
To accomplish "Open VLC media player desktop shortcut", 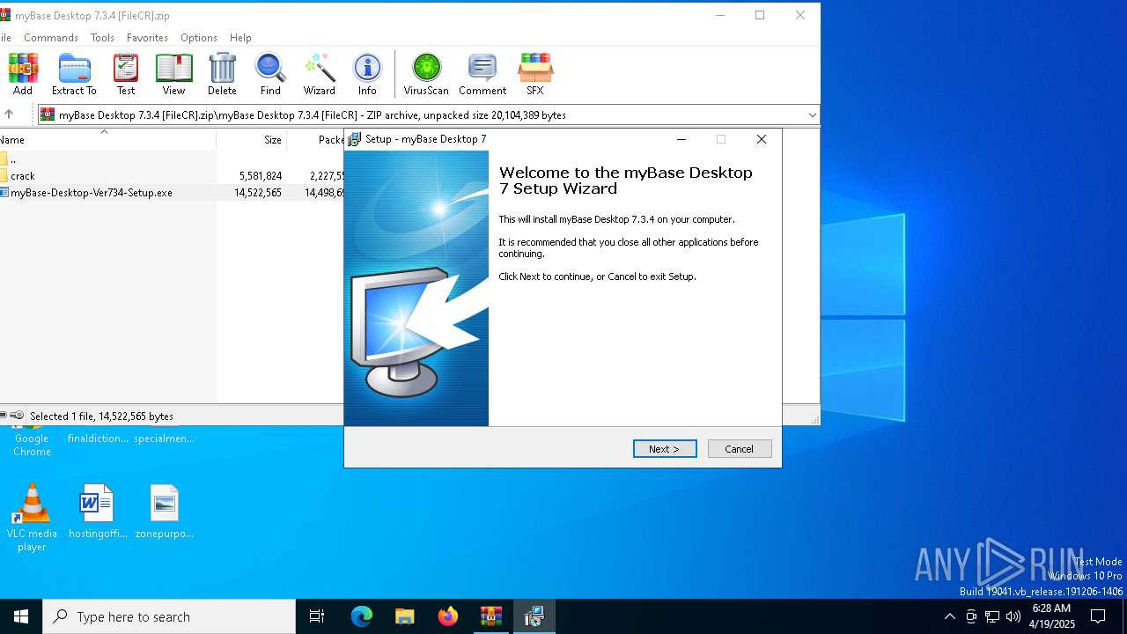I will [x=32, y=518].
